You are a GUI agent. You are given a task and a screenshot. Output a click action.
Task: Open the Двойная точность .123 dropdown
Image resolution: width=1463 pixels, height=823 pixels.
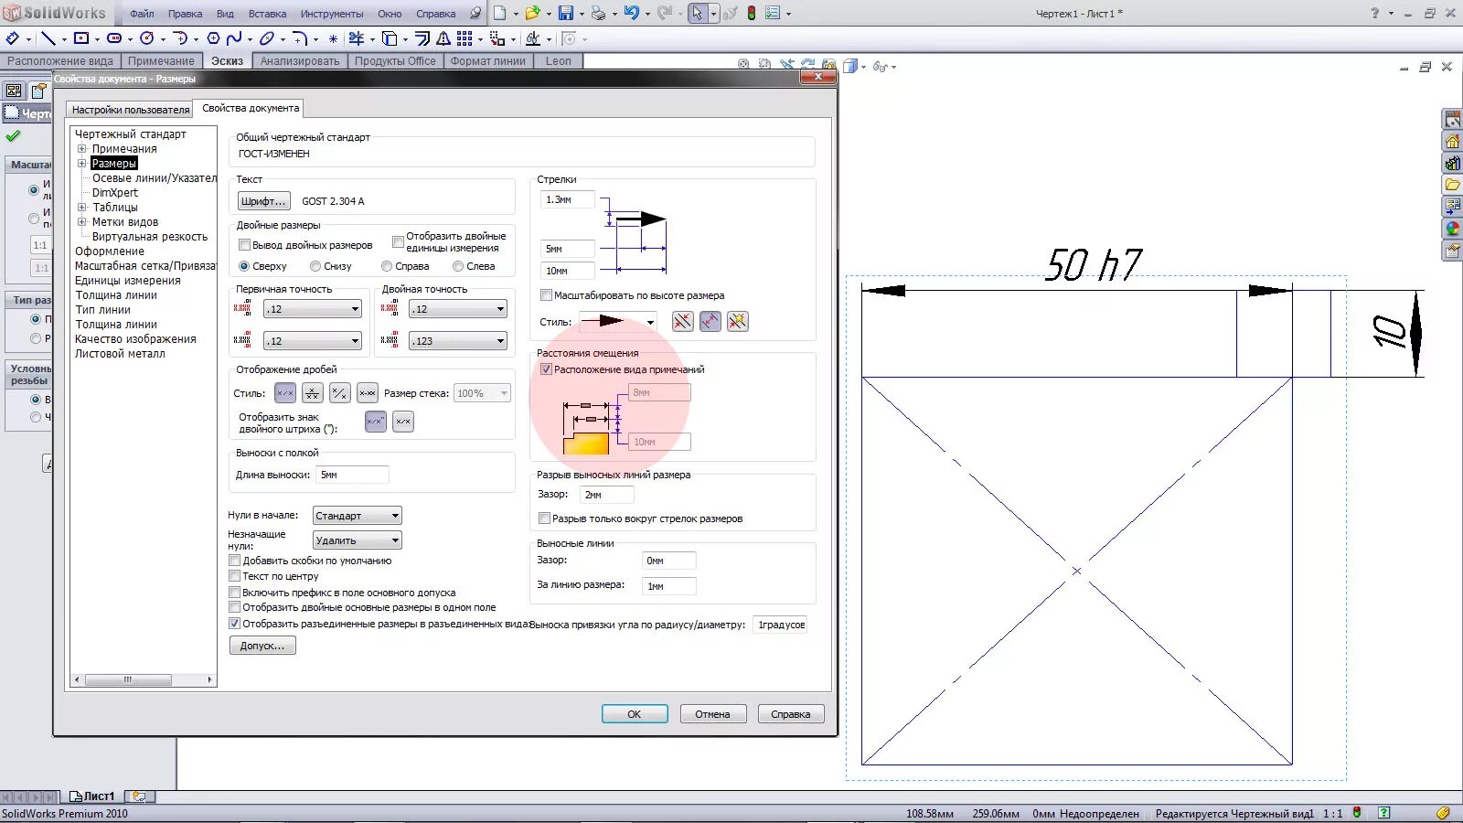point(457,341)
